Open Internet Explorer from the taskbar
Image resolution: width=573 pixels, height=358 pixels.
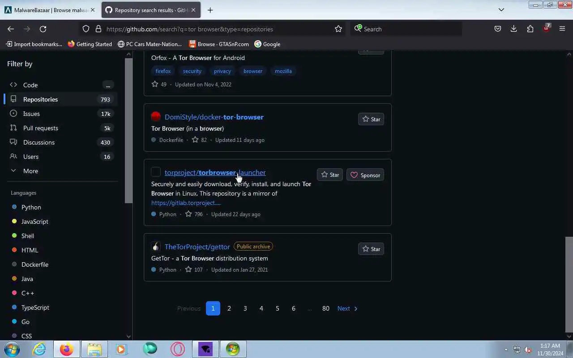coord(39,349)
